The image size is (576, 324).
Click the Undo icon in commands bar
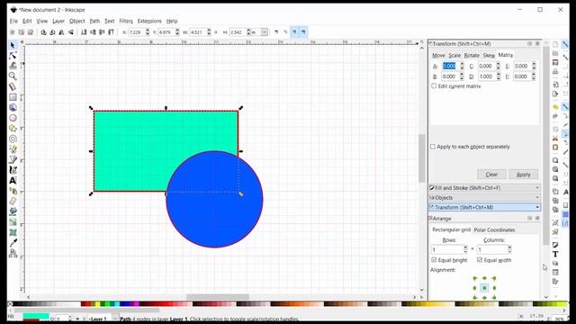[555, 107]
